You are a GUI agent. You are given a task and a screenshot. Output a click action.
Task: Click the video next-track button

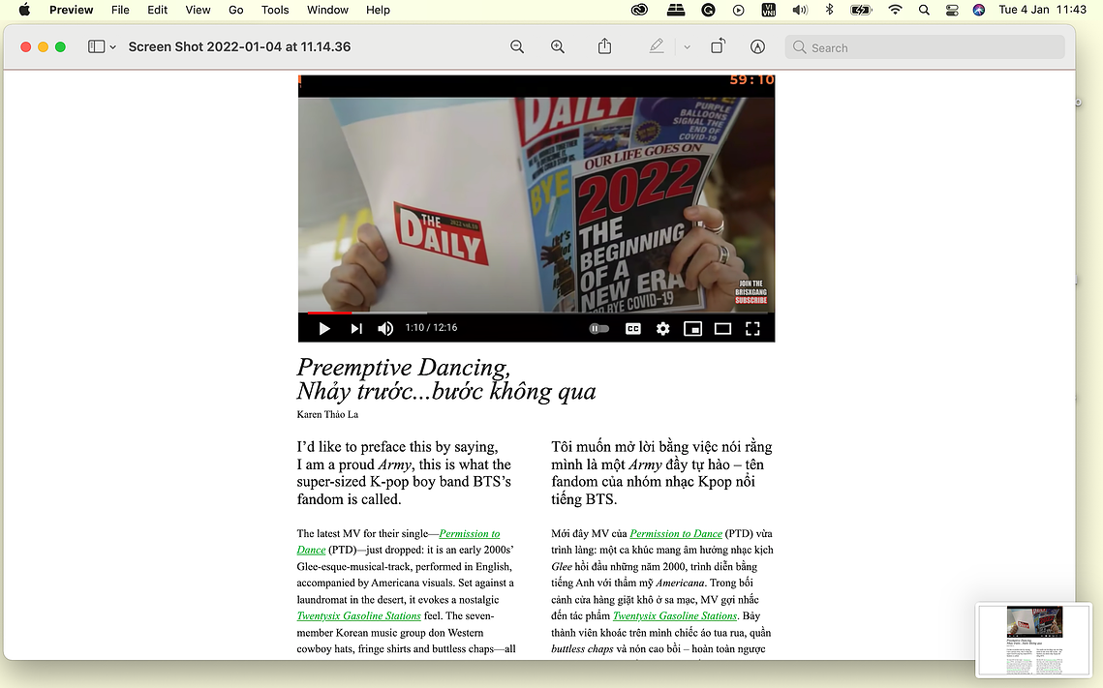[x=356, y=328]
